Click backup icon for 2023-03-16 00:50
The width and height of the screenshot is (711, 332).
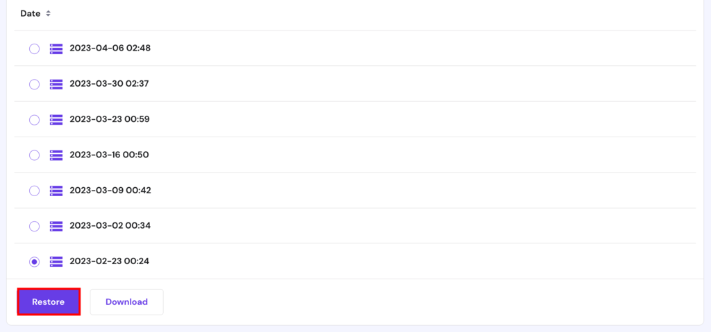tap(56, 155)
